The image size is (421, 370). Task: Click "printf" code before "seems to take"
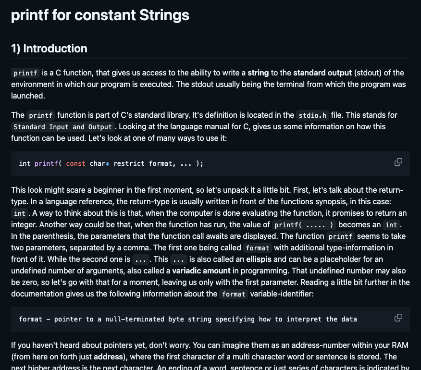coord(340,236)
